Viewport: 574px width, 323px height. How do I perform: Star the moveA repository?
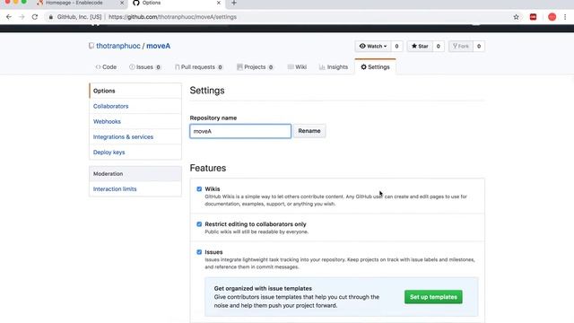pos(420,46)
